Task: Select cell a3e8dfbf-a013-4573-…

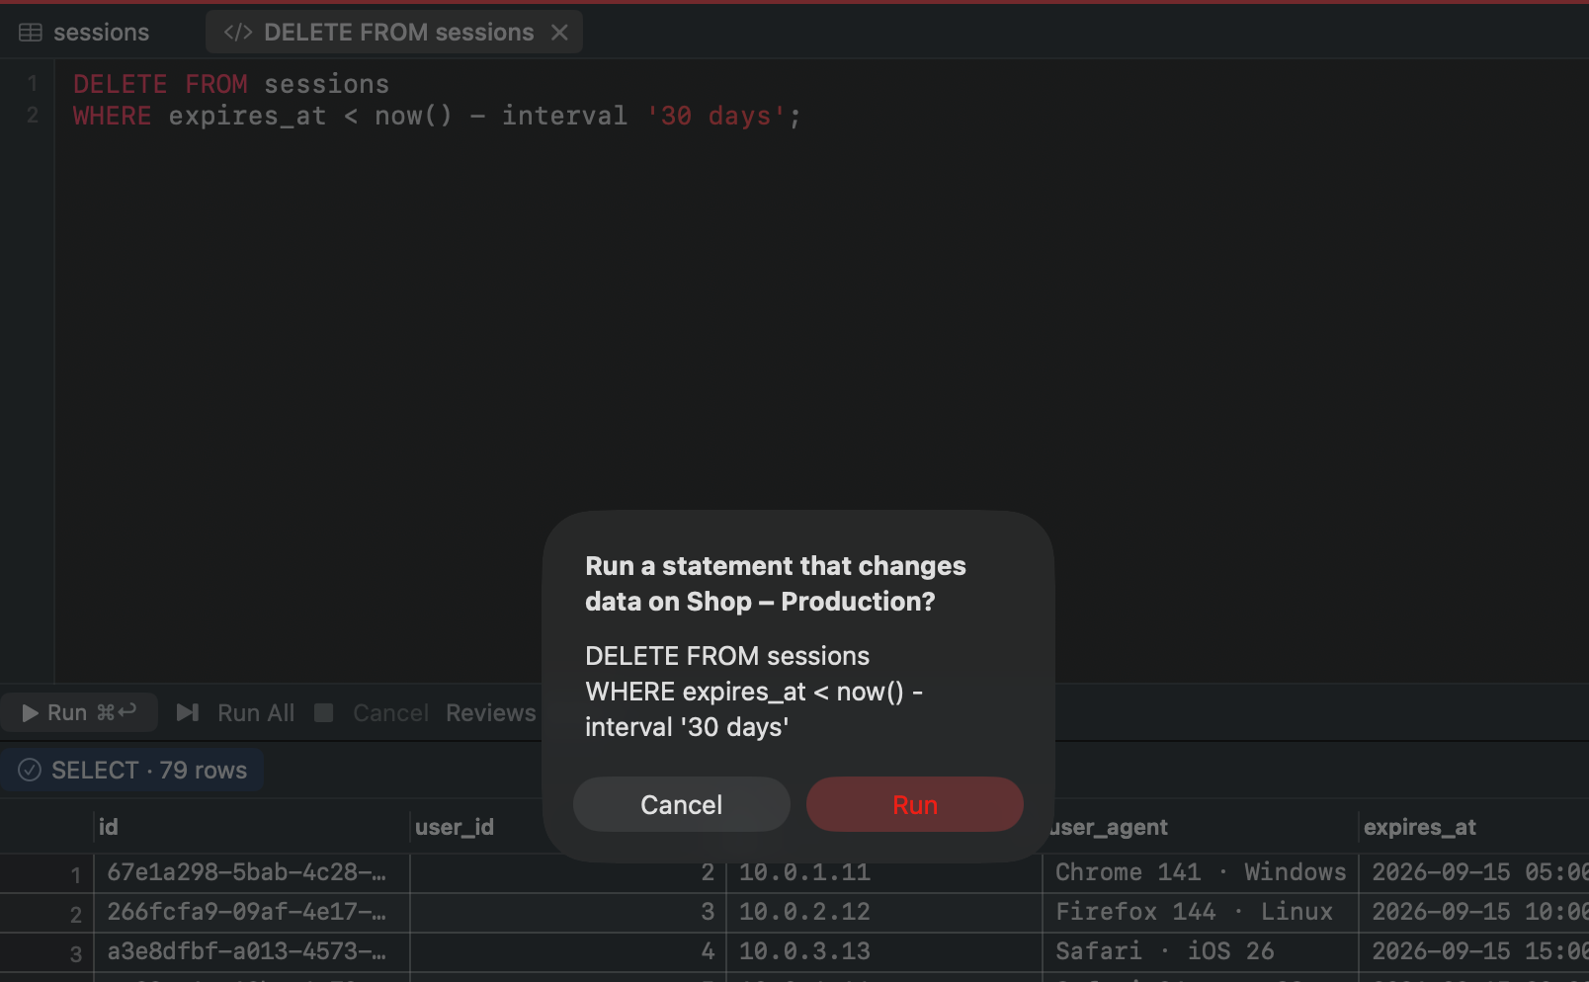Action: [x=252, y=951]
